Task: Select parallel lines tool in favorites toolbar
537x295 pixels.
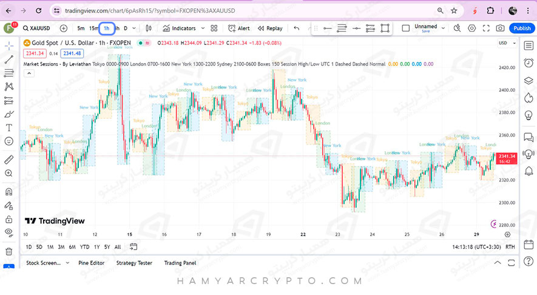Action: tap(342, 28)
